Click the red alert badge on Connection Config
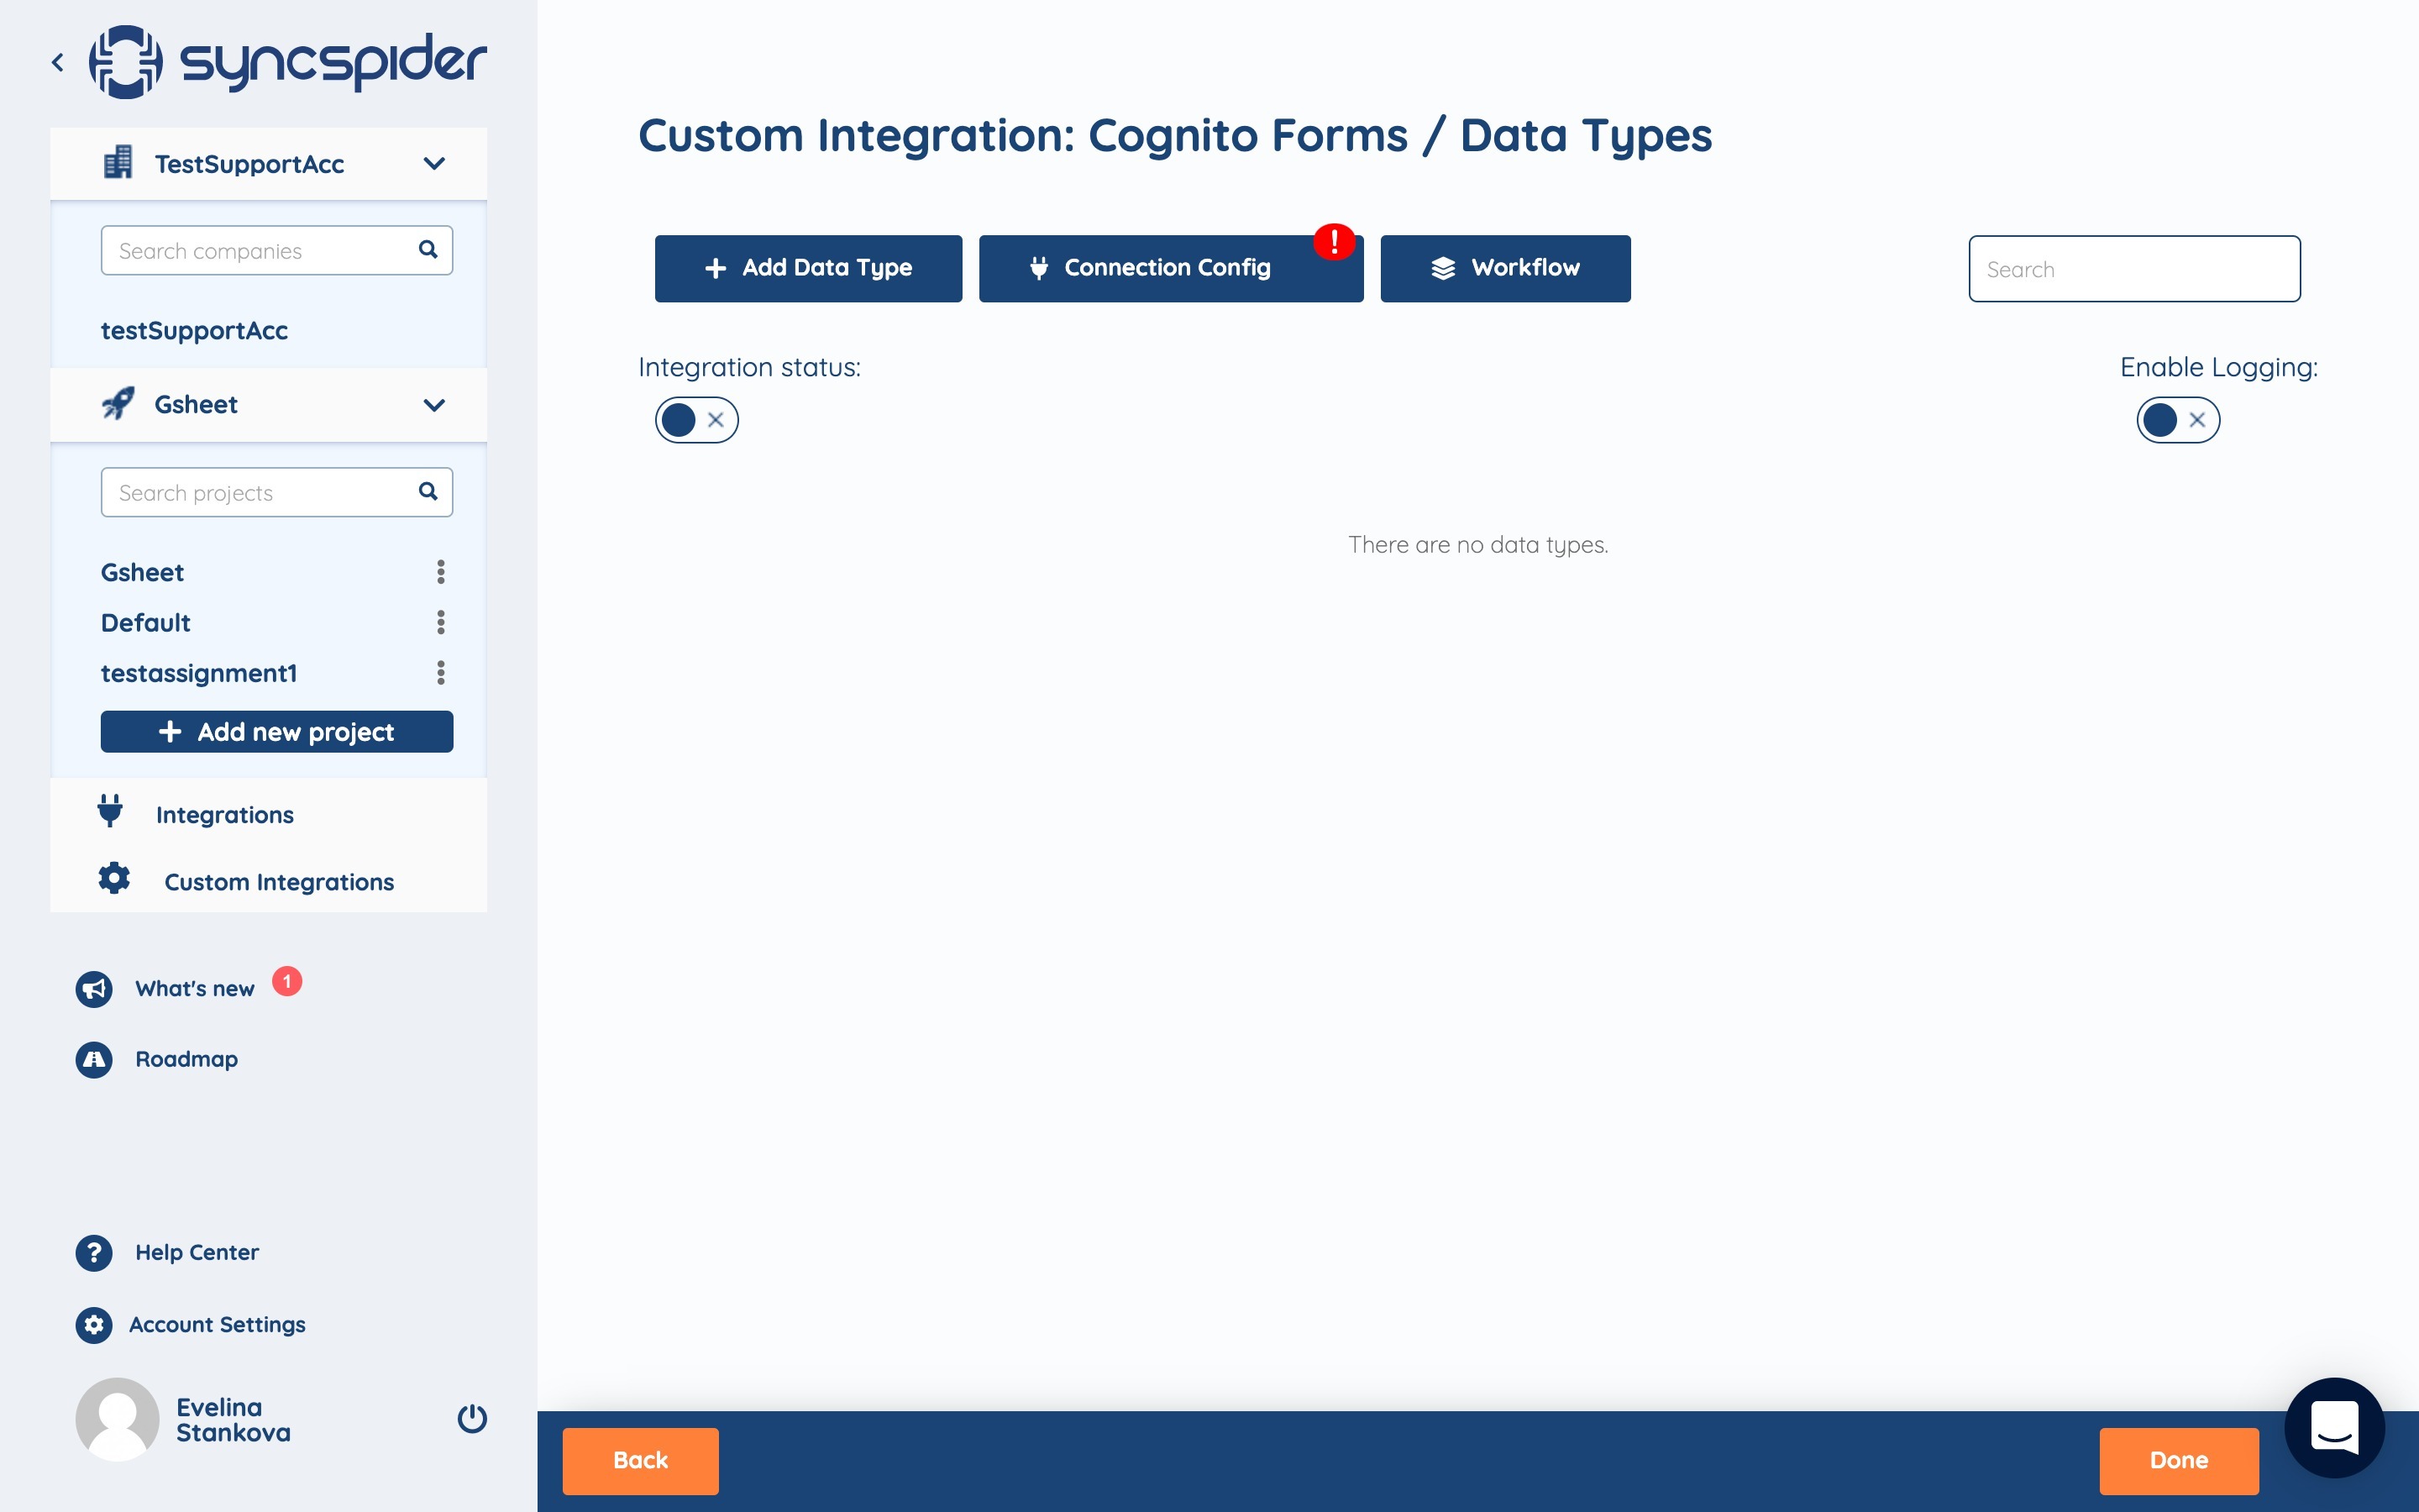The image size is (2419, 1512). pos(1334,241)
